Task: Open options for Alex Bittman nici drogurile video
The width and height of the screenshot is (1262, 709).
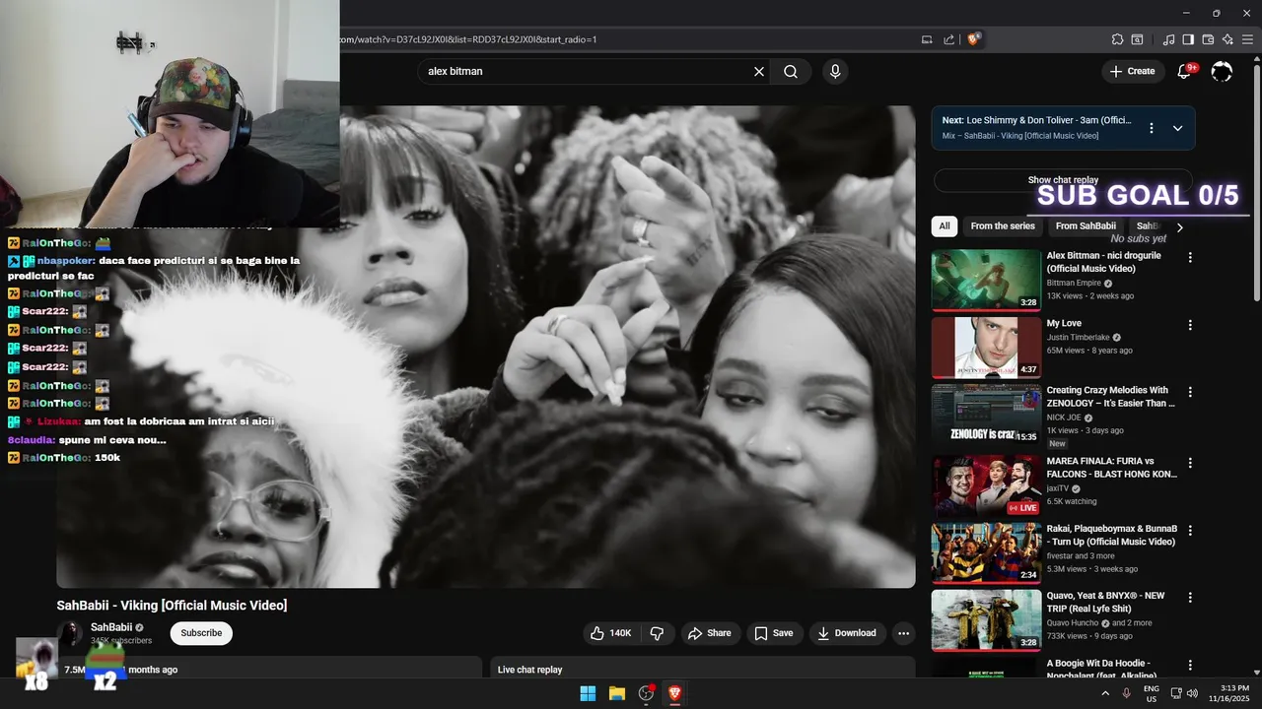Action: [1190, 257]
